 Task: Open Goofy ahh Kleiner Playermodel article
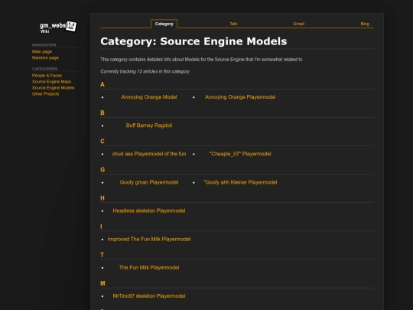click(240, 182)
